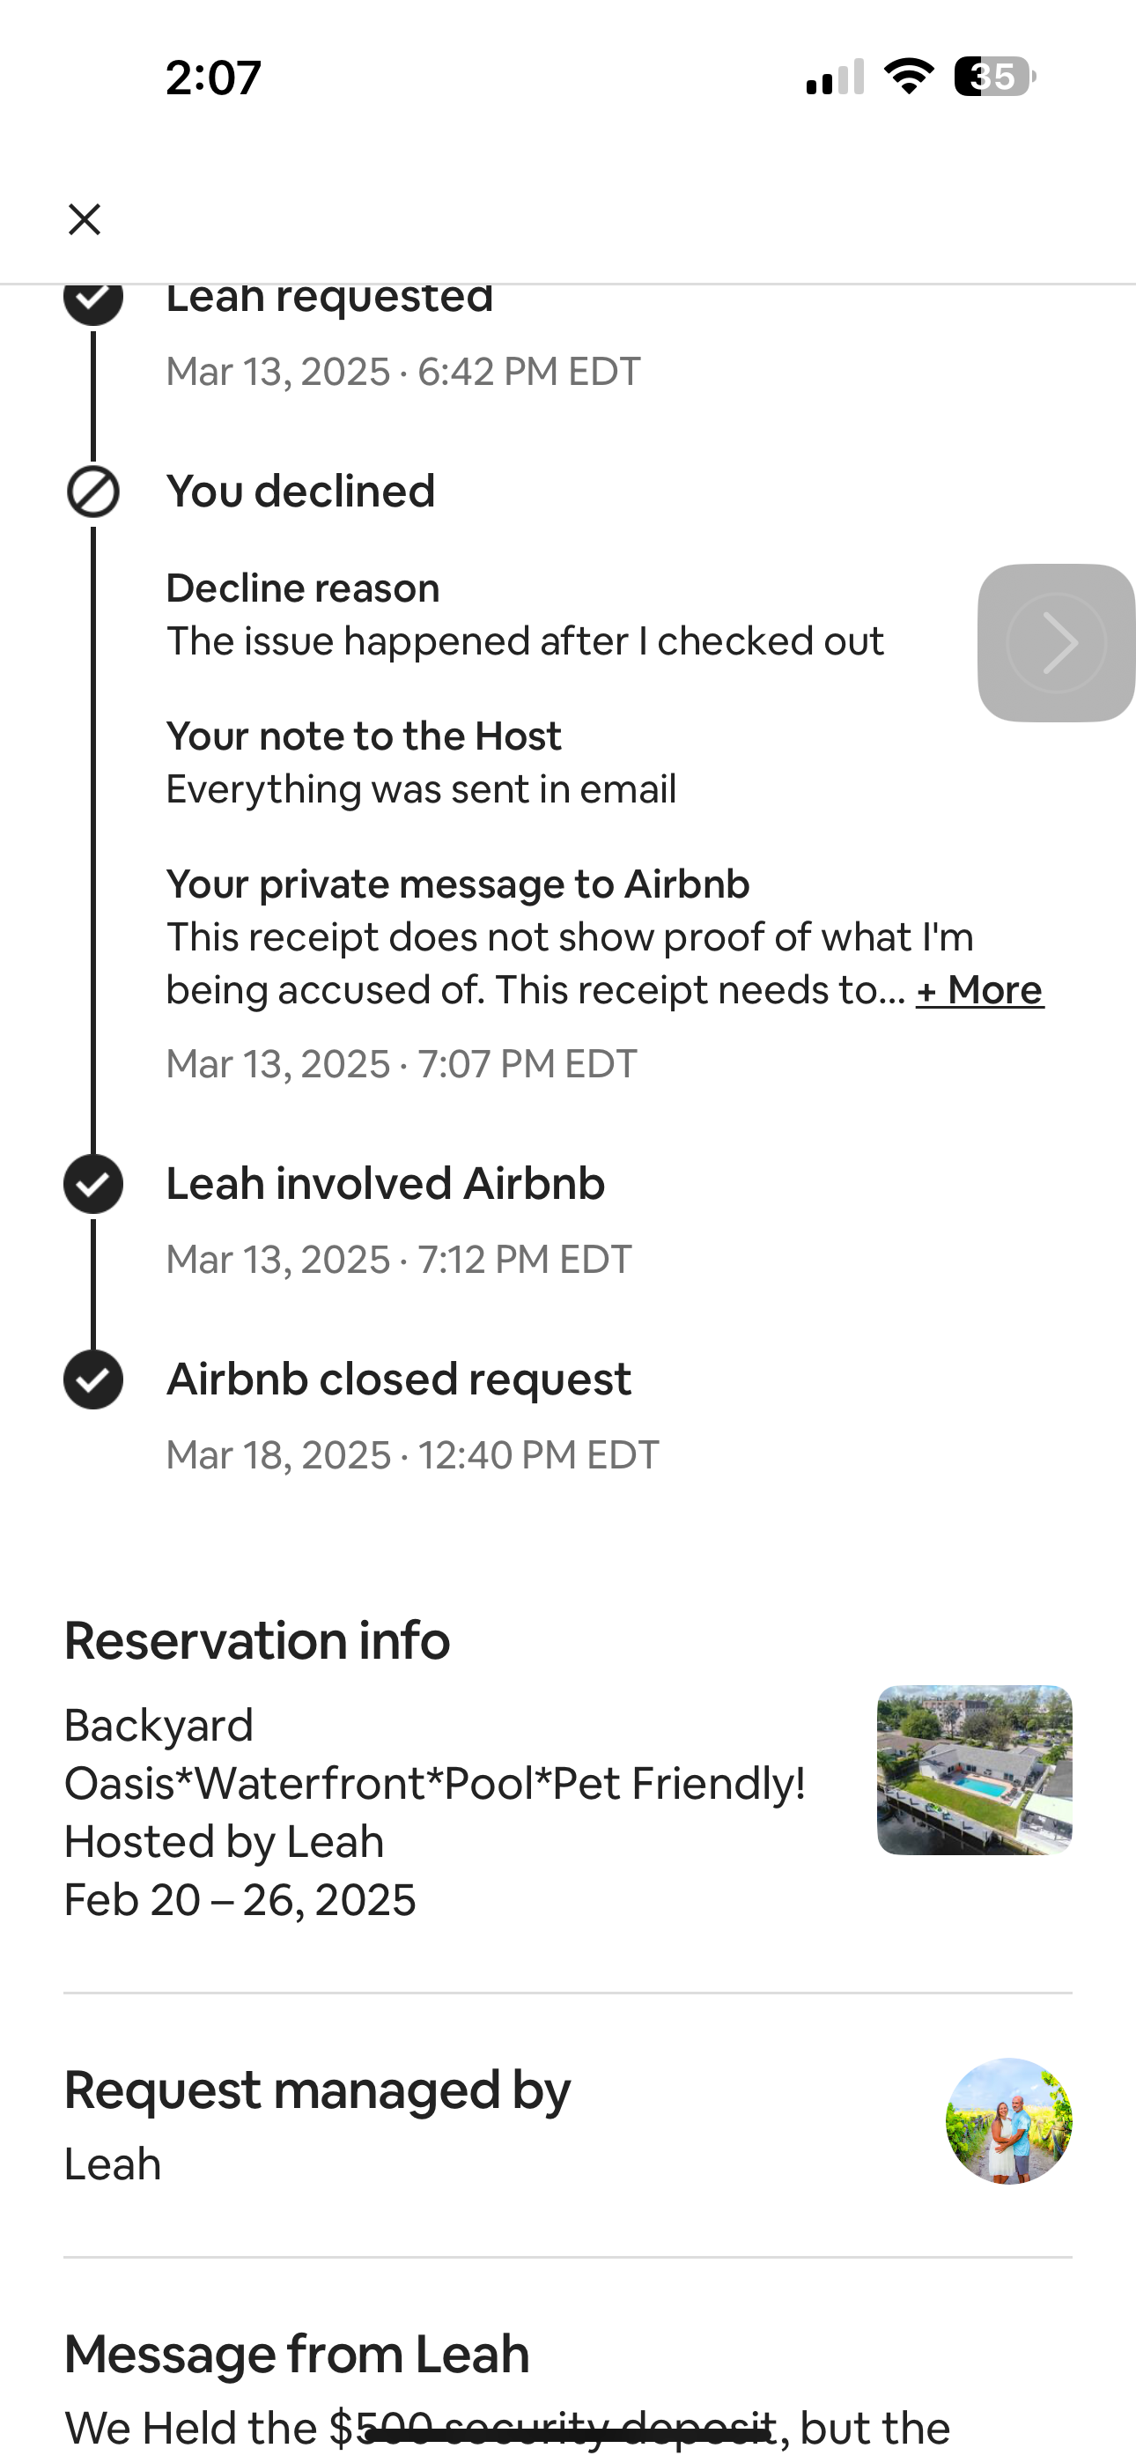Tap the gray chevron arrow button
This screenshot has width=1136, height=2463.
[1056, 642]
